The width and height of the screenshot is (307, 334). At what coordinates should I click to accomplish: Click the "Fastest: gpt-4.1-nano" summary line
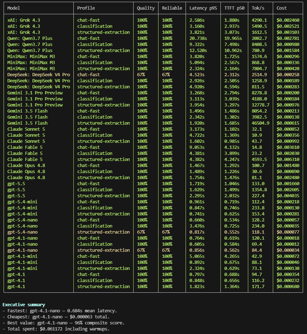coord(59,311)
